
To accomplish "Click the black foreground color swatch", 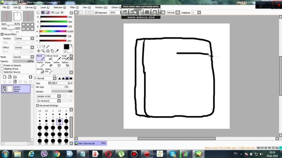I will tap(67, 47).
